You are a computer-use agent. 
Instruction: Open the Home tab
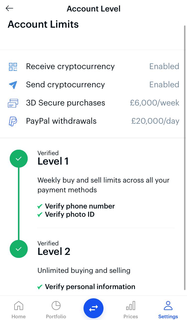pyautogui.click(x=19, y=310)
